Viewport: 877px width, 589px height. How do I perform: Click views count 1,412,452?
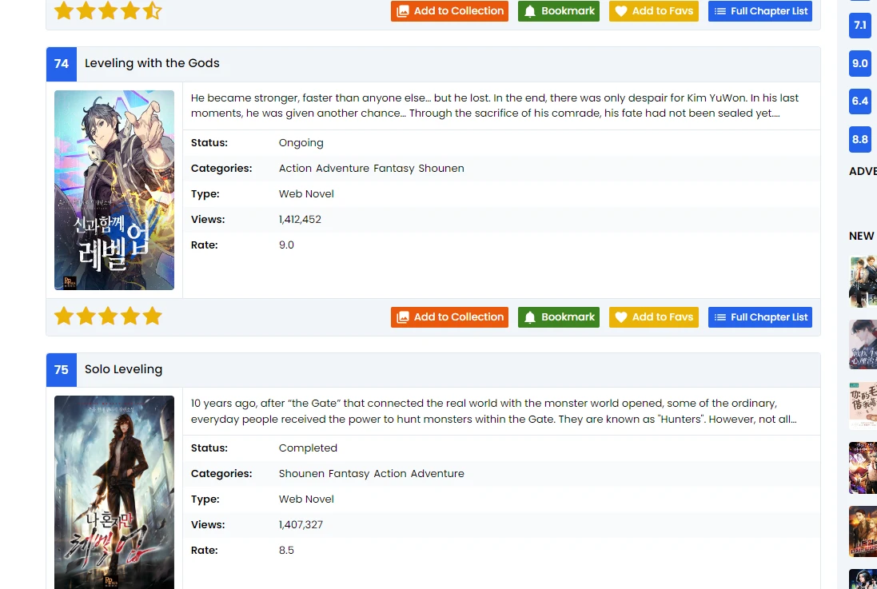pyautogui.click(x=300, y=219)
